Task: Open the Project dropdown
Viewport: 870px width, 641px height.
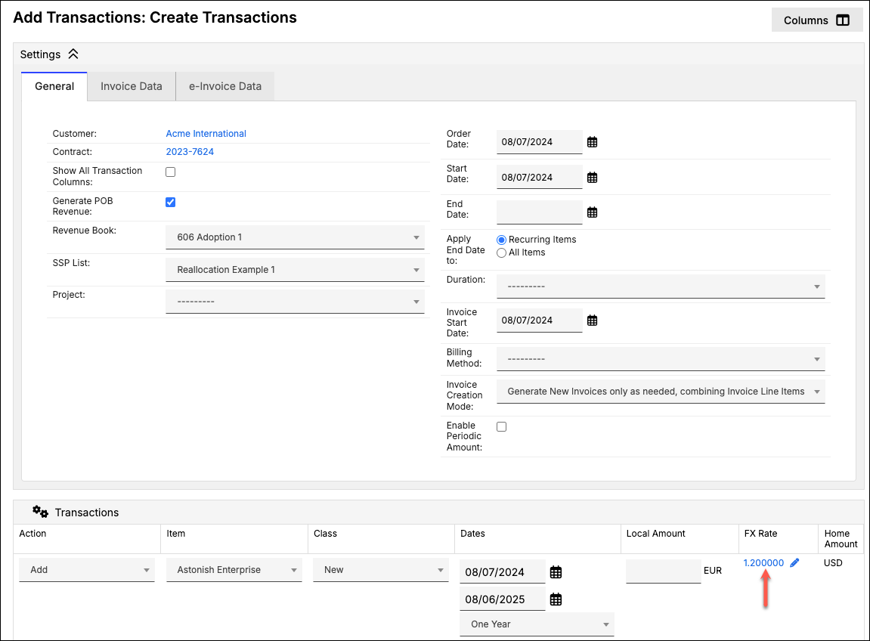Action: click(296, 302)
